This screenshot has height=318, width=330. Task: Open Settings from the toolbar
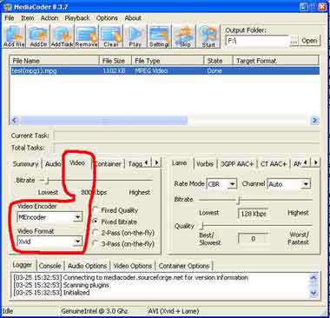click(x=159, y=36)
